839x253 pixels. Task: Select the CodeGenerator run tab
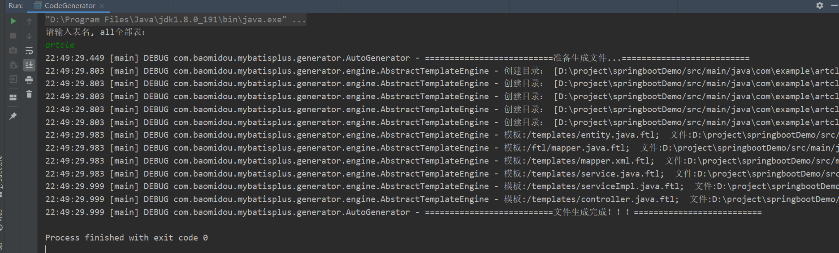[x=65, y=6]
